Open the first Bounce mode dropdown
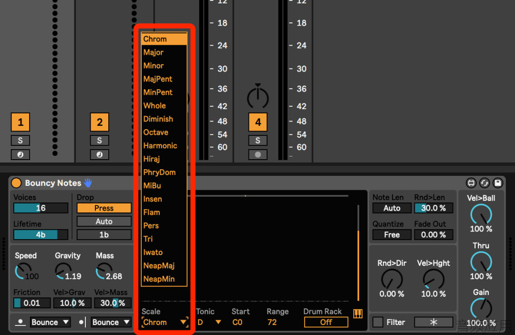 (50, 322)
